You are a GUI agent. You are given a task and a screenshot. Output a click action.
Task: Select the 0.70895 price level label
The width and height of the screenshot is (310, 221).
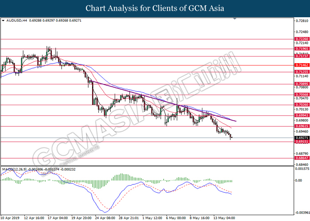[302, 84]
